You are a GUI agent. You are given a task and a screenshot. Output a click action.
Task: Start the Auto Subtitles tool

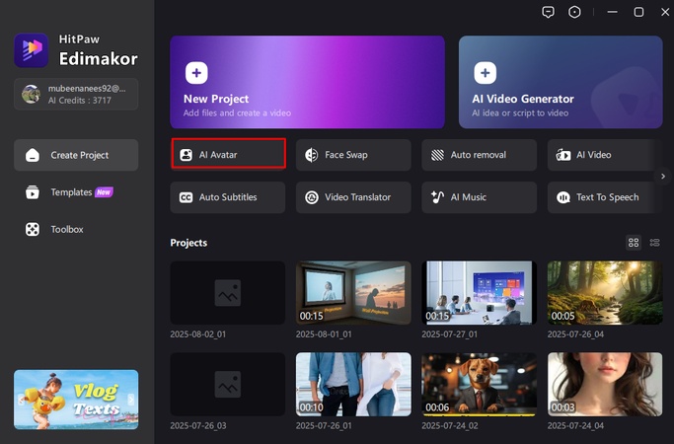coord(228,197)
